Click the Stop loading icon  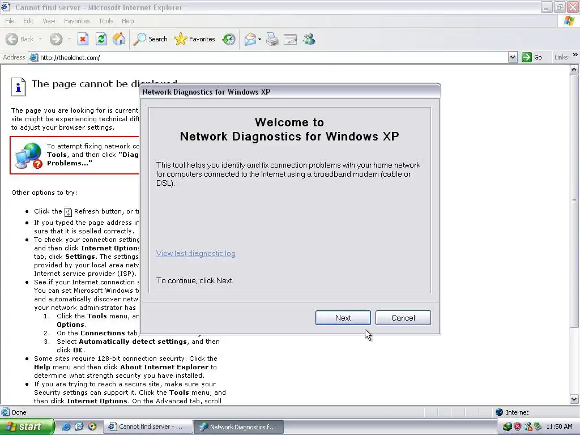pos(83,39)
